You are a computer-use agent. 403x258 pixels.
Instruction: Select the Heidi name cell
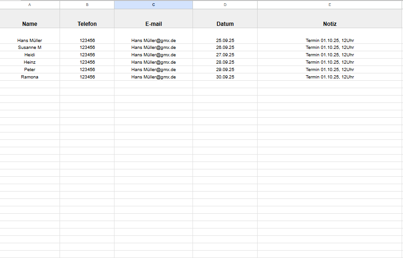tap(30, 54)
